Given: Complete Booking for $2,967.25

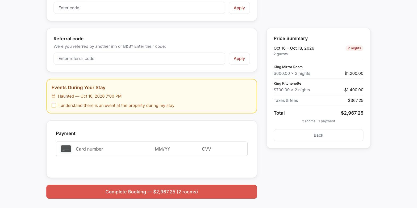Looking at the screenshot, I should [x=152, y=192].
